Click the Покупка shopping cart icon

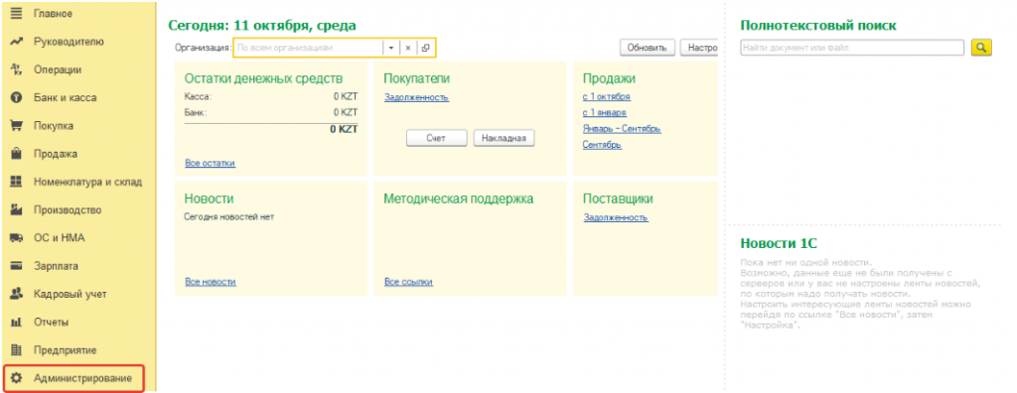pos(16,126)
